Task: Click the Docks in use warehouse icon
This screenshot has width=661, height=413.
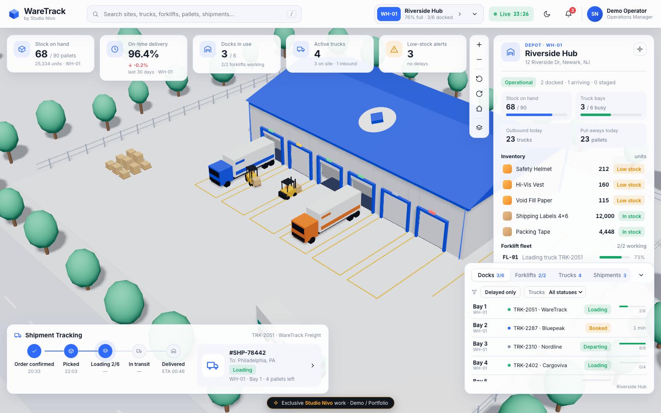Action: (208, 49)
